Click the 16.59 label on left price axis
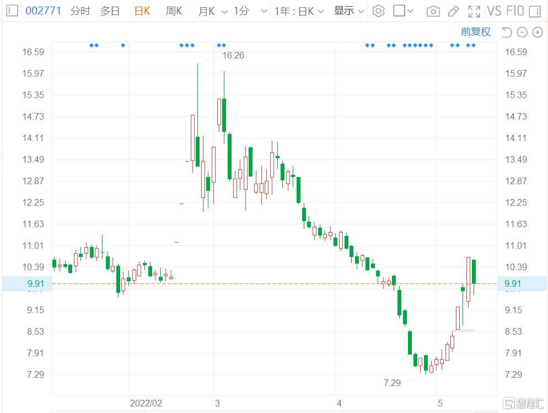The image size is (548, 413). coord(33,52)
